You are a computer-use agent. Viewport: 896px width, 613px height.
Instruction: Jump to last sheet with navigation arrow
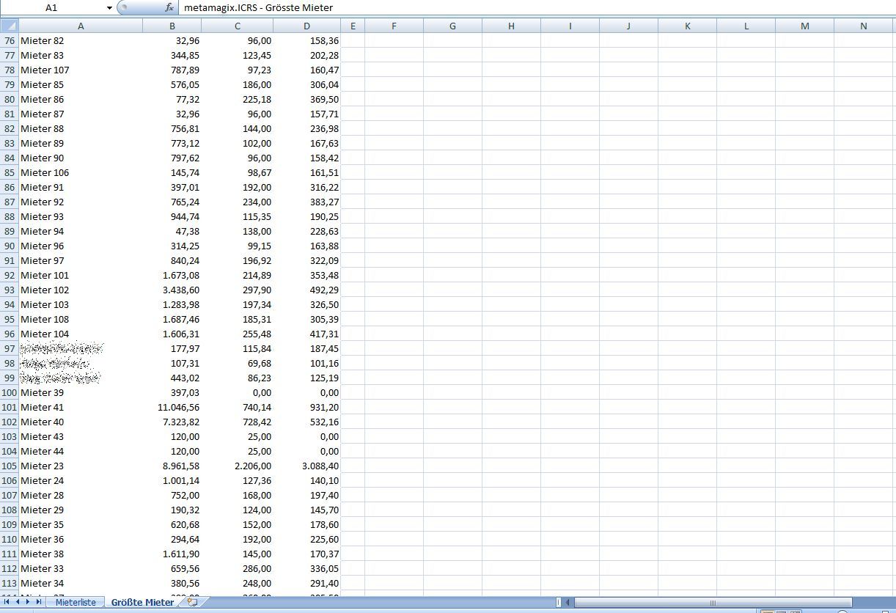(x=39, y=602)
